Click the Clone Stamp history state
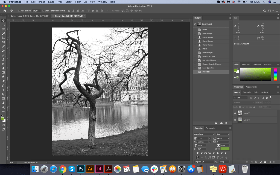Image resolution: width=280 pixels, height=175 pixels. tap(207, 37)
